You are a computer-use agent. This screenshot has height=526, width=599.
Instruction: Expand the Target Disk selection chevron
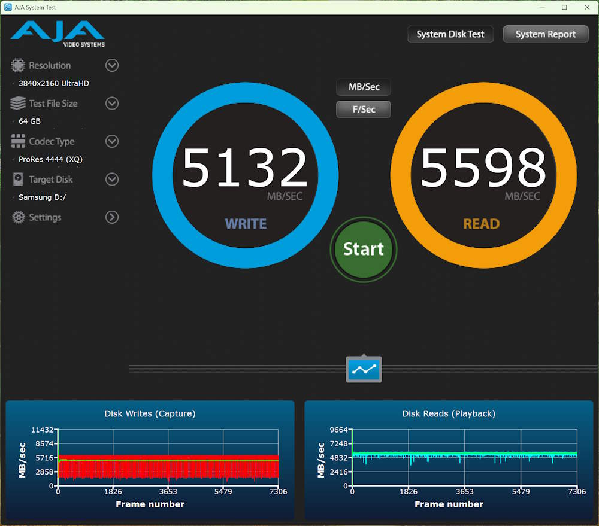[x=111, y=179]
